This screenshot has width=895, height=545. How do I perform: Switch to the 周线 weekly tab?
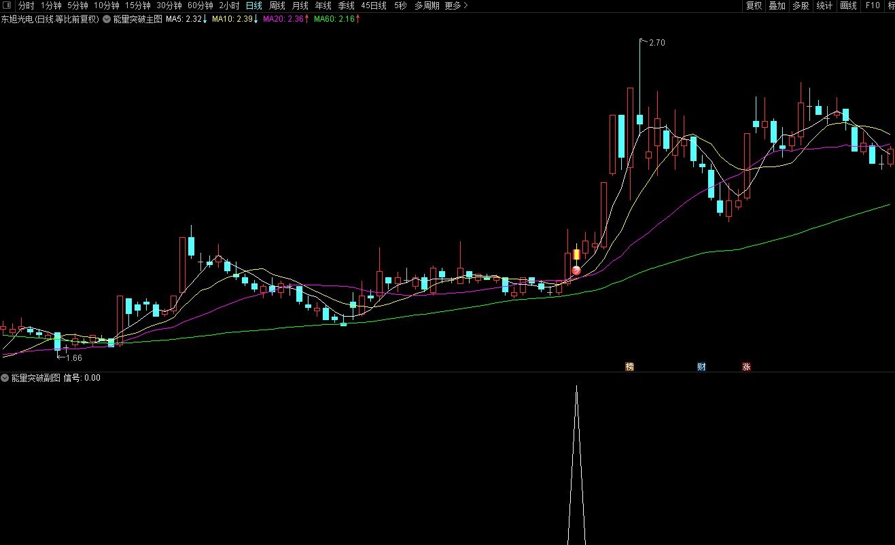277,5
